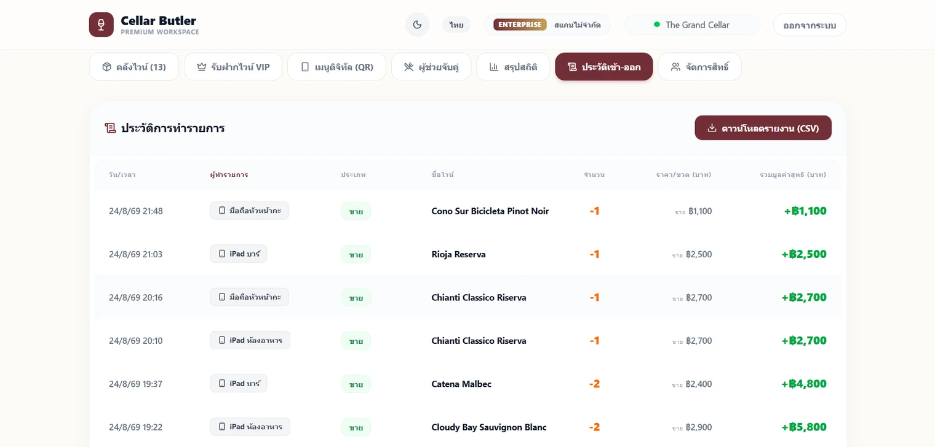Toggle dark mode with the moon icon

(x=417, y=25)
